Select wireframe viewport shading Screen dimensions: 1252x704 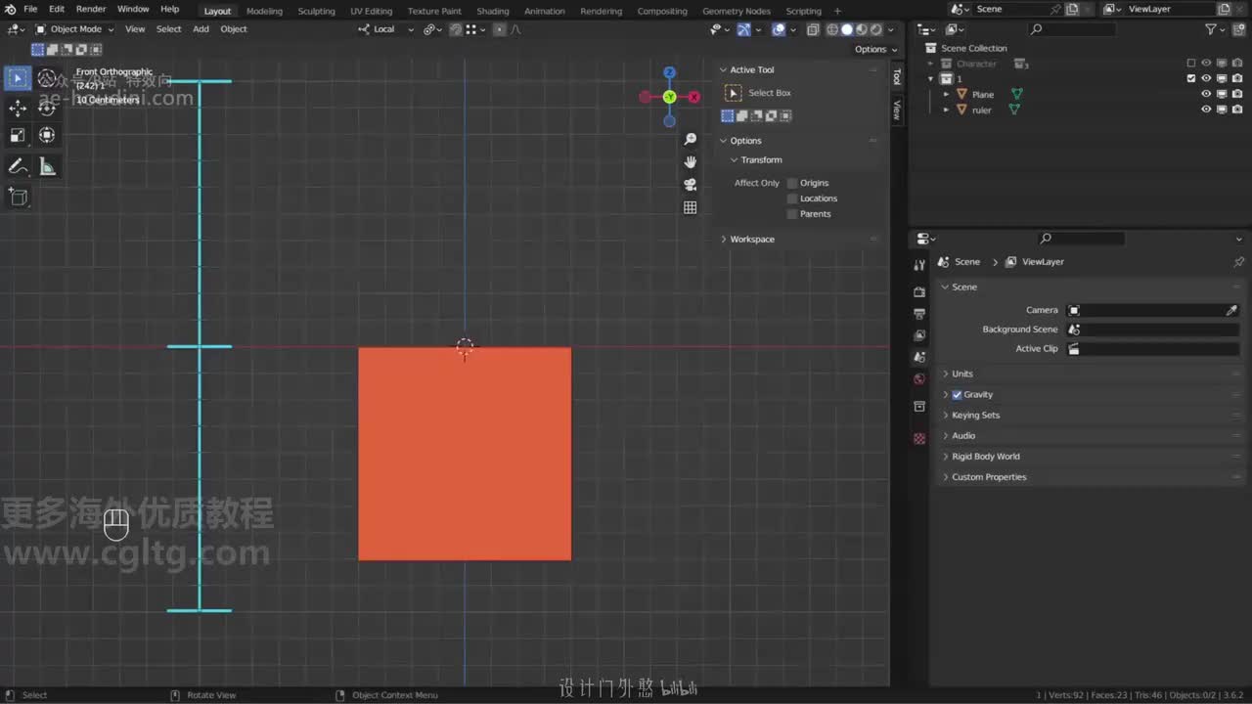832,29
